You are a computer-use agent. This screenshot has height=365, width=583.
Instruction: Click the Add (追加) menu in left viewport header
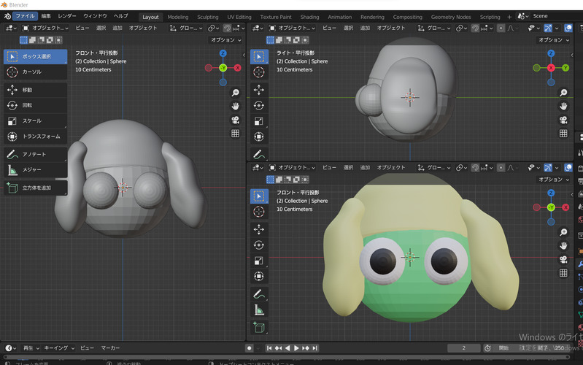(117, 28)
